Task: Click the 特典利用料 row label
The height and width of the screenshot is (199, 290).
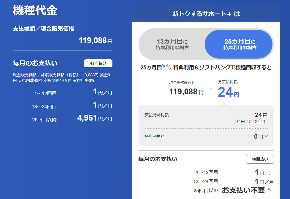Action: click(x=155, y=136)
